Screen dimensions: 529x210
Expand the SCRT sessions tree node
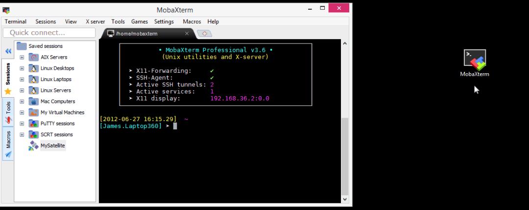click(x=22, y=135)
